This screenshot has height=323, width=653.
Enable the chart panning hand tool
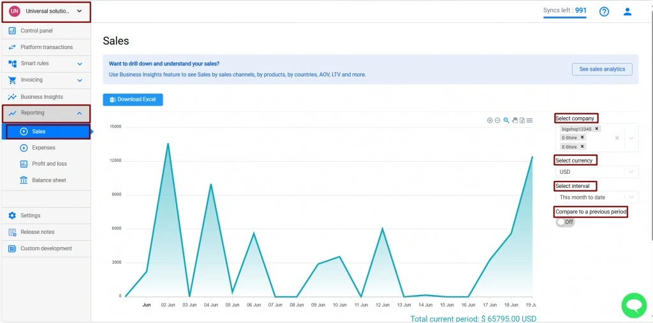(x=514, y=120)
